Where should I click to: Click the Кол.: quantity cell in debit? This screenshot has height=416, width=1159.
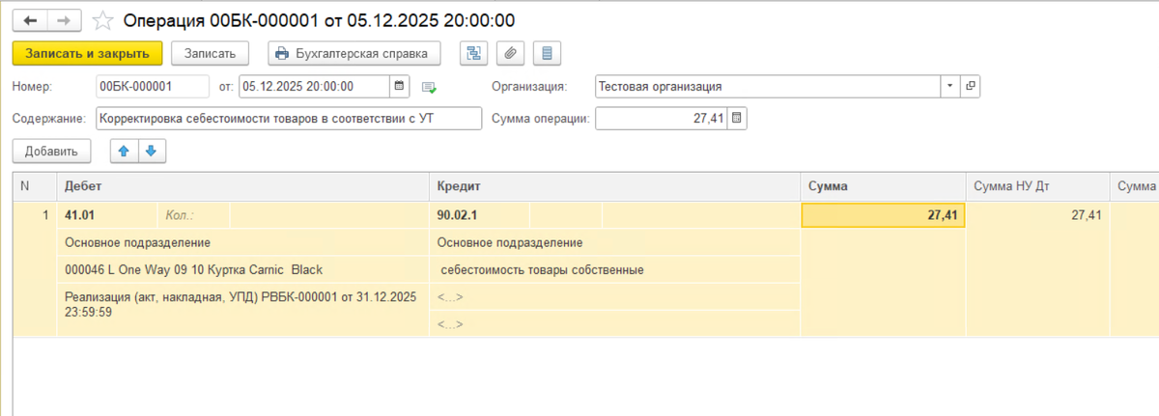(193, 215)
